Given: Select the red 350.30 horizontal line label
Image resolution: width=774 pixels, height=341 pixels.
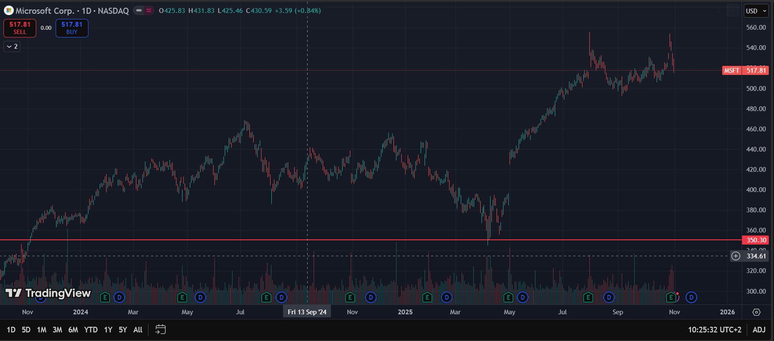Looking at the screenshot, I should point(756,240).
